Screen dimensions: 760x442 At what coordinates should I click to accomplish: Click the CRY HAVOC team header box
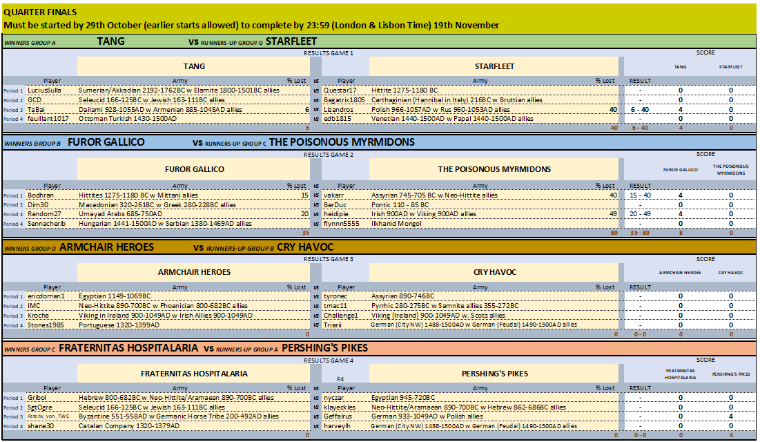point(494,272)
